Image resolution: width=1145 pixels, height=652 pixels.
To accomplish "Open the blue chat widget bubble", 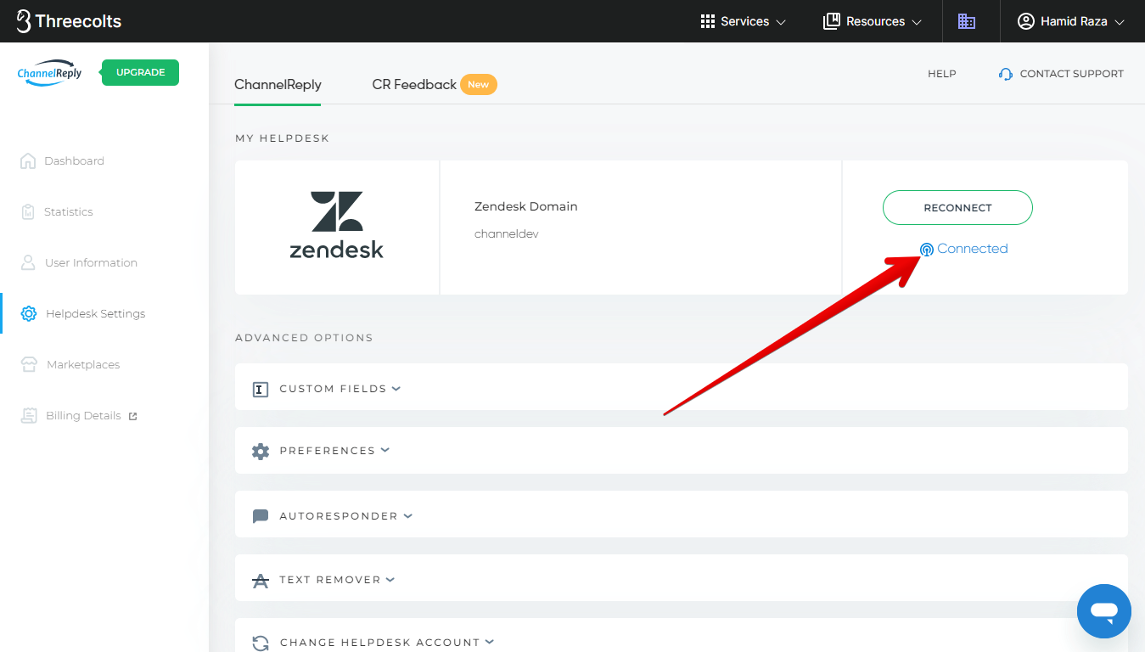I will (x=1104, y=611).
